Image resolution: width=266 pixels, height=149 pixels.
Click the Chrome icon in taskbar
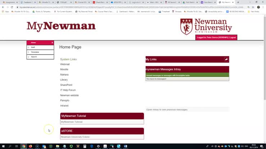pyautogui.click(x=24, y=146)
